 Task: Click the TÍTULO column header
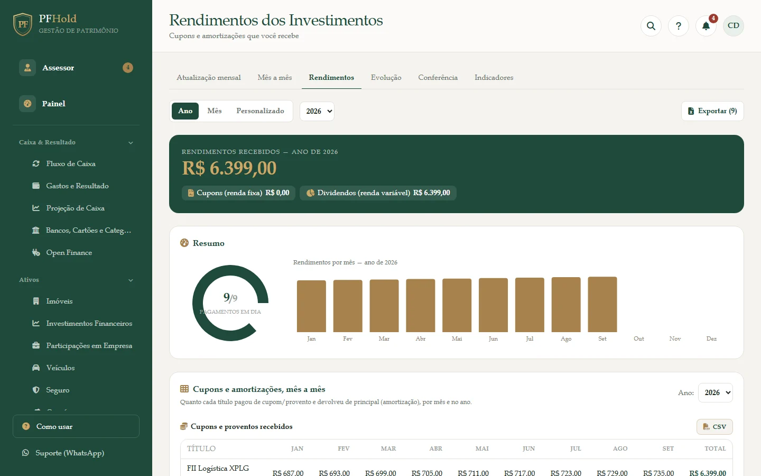pyautogui.click(x=201, y=448)
